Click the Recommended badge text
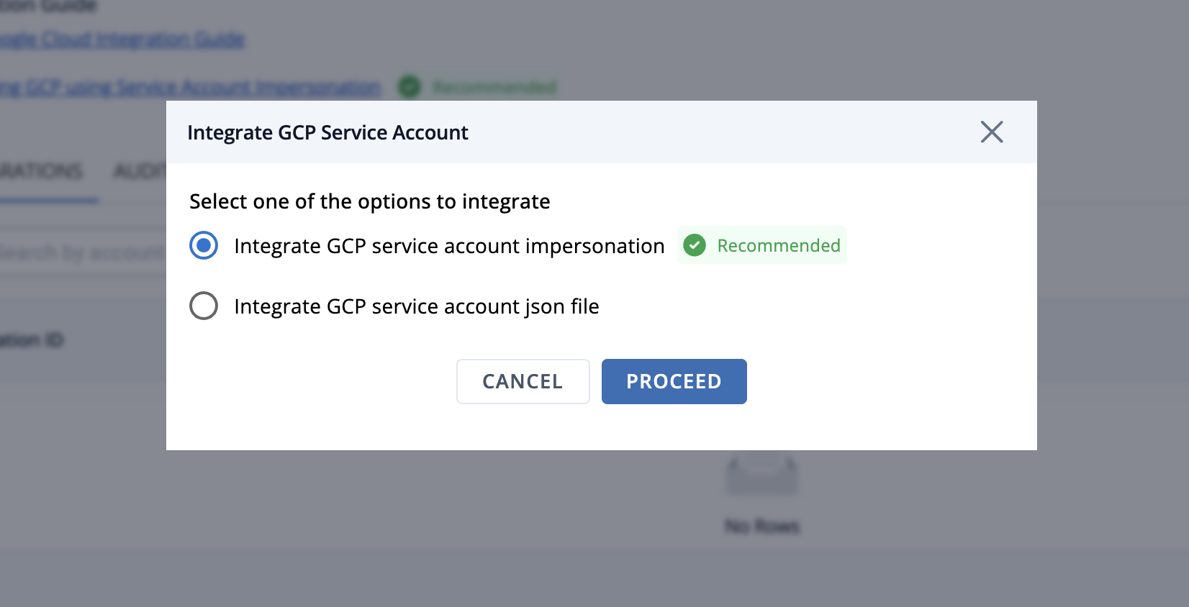The width and height of the screenshot is (1189, 607). (779, 245)
